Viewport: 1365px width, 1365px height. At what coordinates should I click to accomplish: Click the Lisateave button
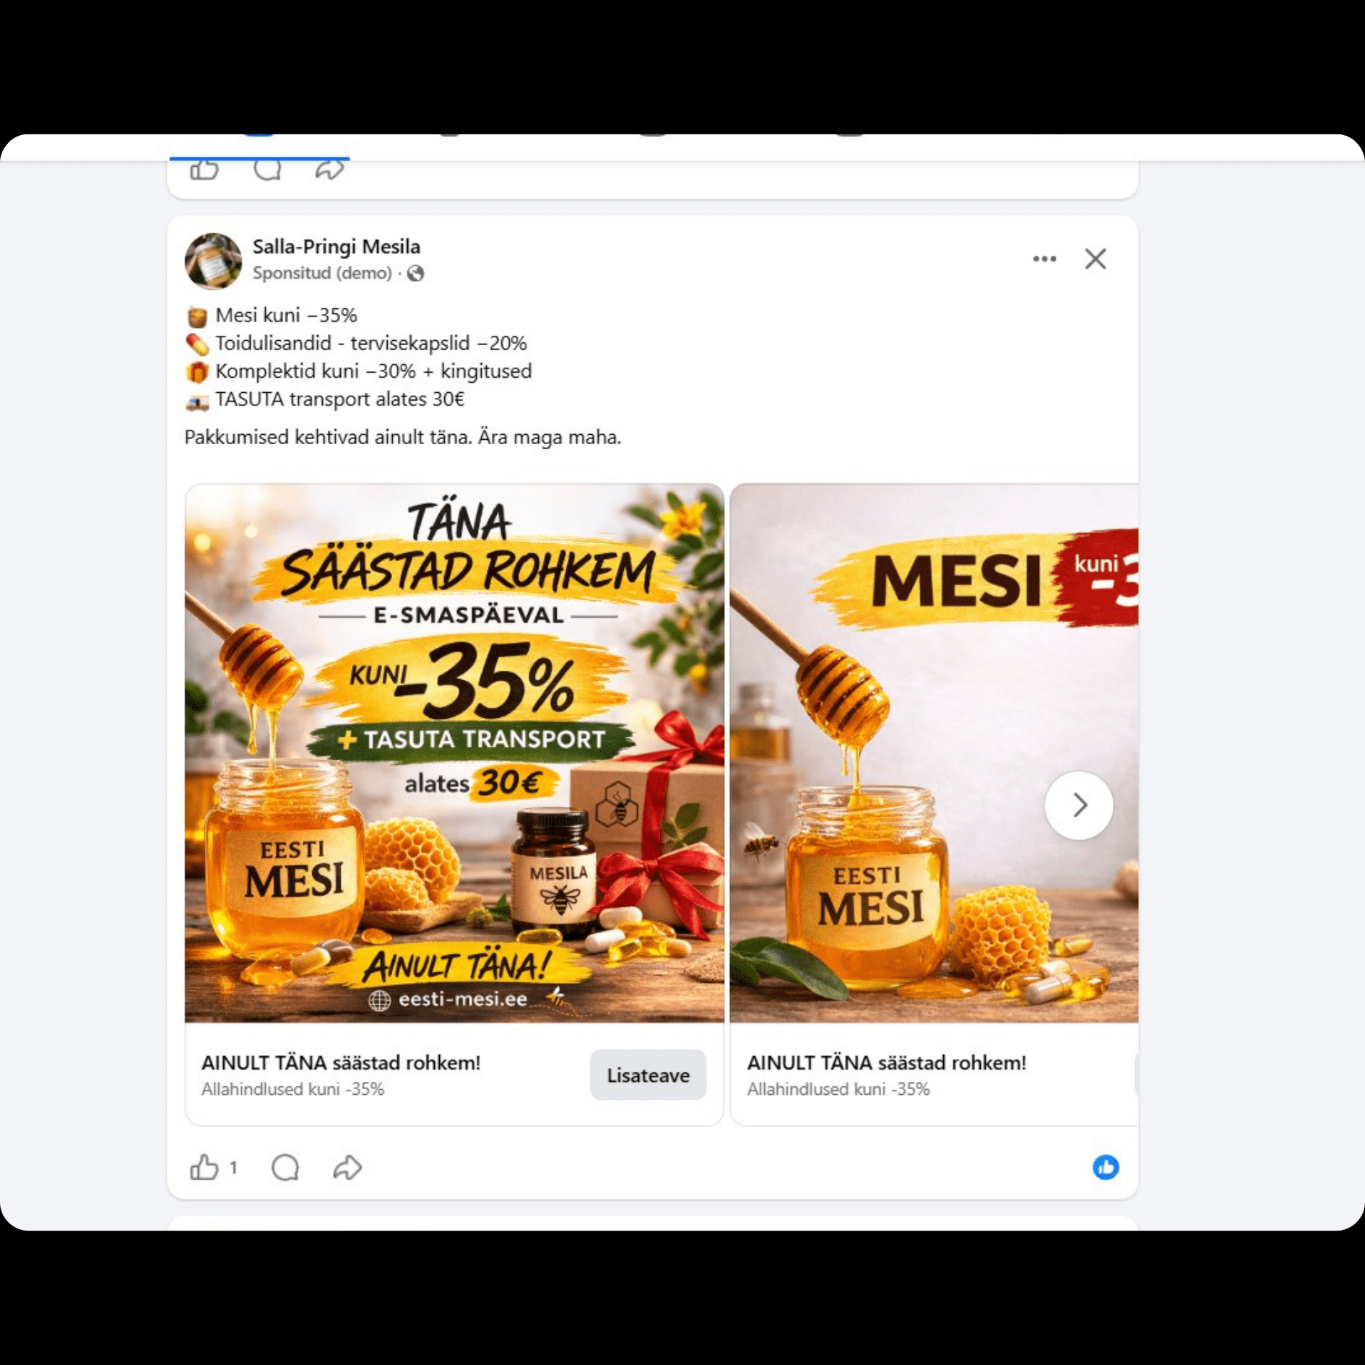[x=648, y=1075]
